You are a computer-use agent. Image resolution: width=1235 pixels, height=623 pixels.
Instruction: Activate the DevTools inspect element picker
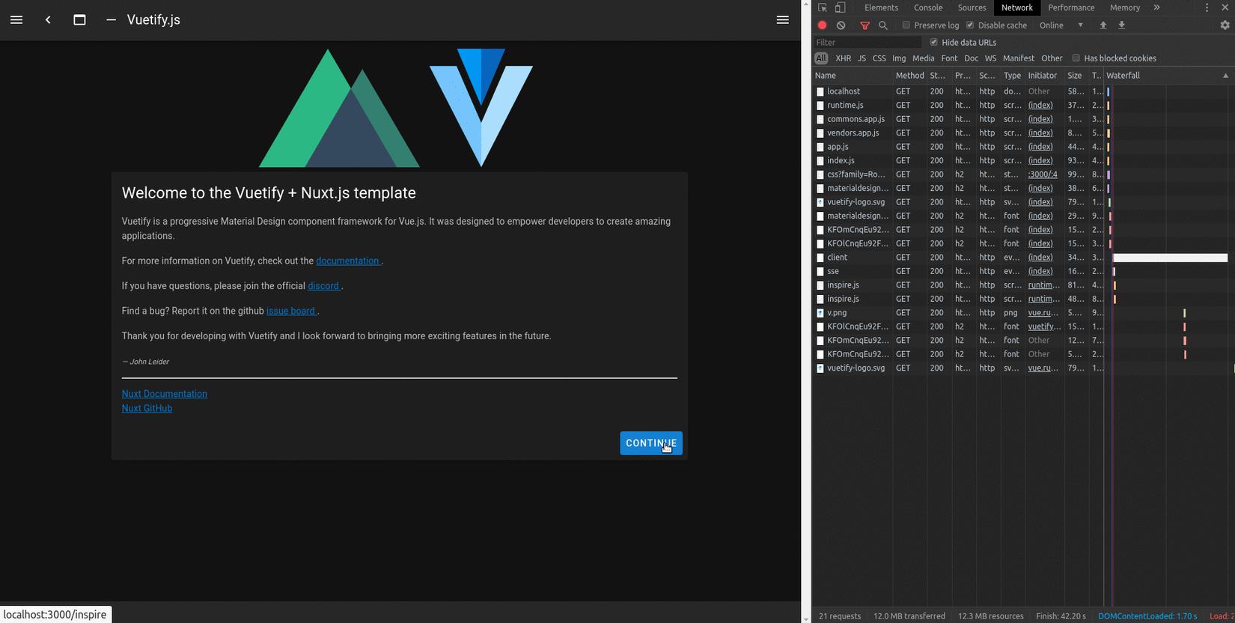point(823,7)
